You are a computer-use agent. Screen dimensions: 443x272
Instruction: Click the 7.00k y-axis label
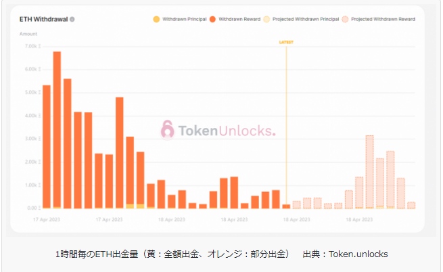[31, 46]
